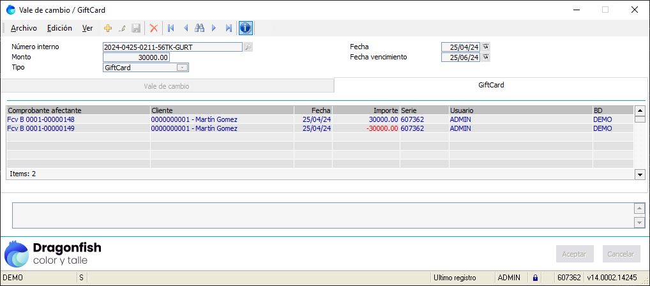Switch to the GiftCard tab

pos(491,85)
